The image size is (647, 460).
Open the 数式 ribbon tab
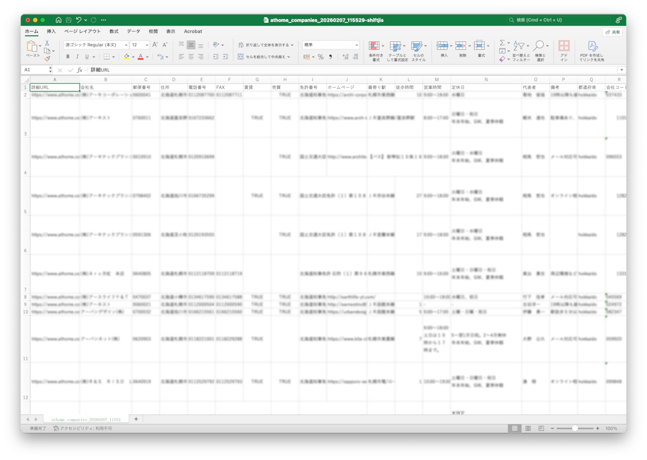[x=114, y=32]
